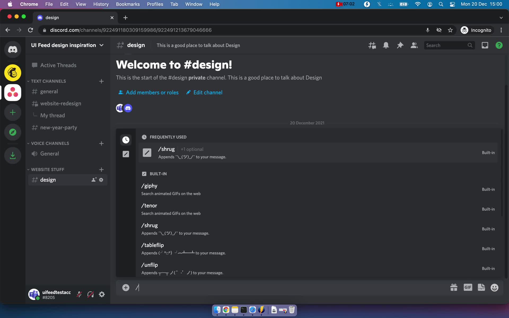
Task: Open design channel settings gear
Action: pyautogui.click(x=101, y=180)
